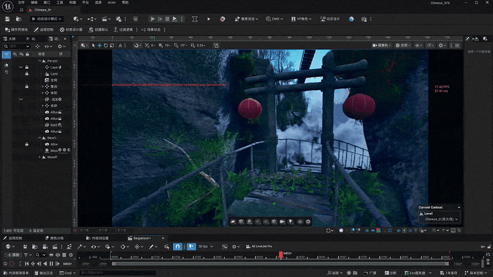
Task: Click the 操作符堆栈 button
Action: 16,30
